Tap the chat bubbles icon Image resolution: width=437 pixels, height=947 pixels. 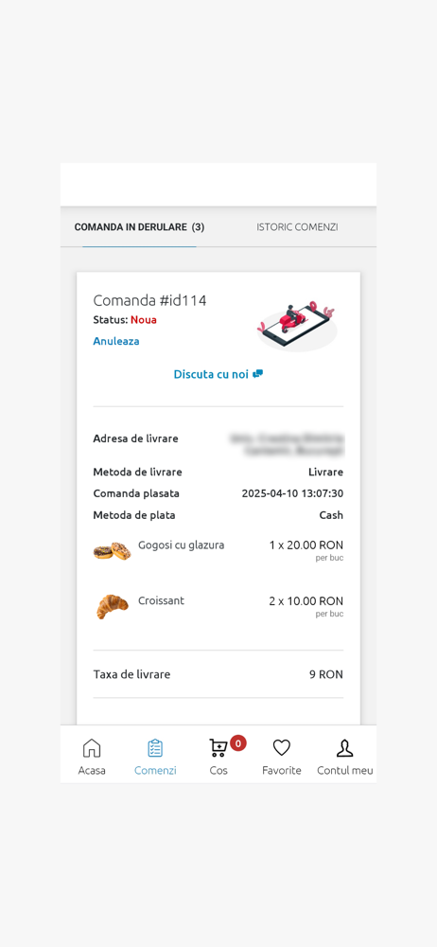[x=257, y=374]
